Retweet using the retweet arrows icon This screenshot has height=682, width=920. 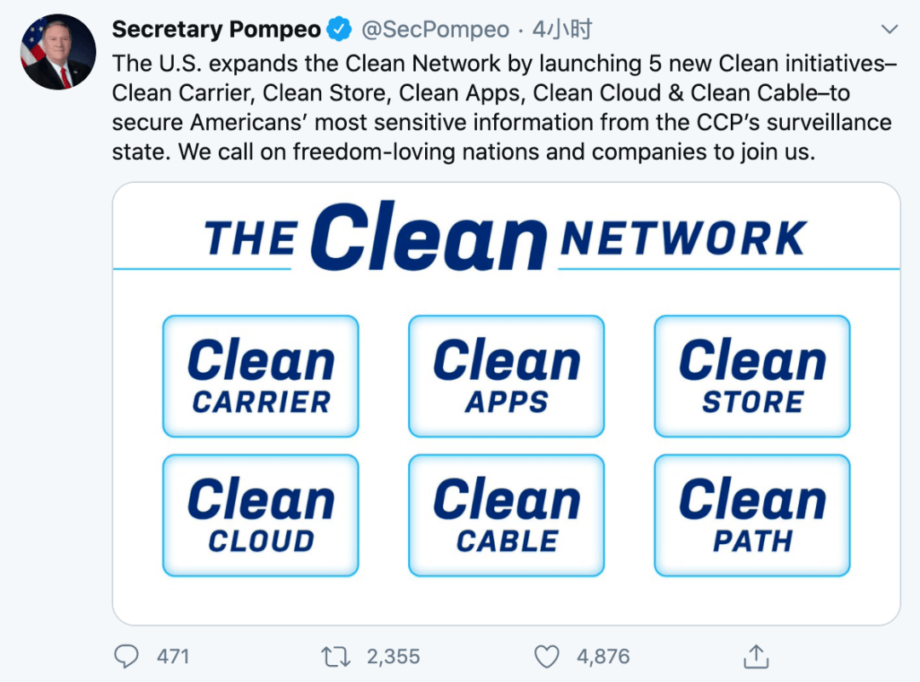(x=336, y=656)
